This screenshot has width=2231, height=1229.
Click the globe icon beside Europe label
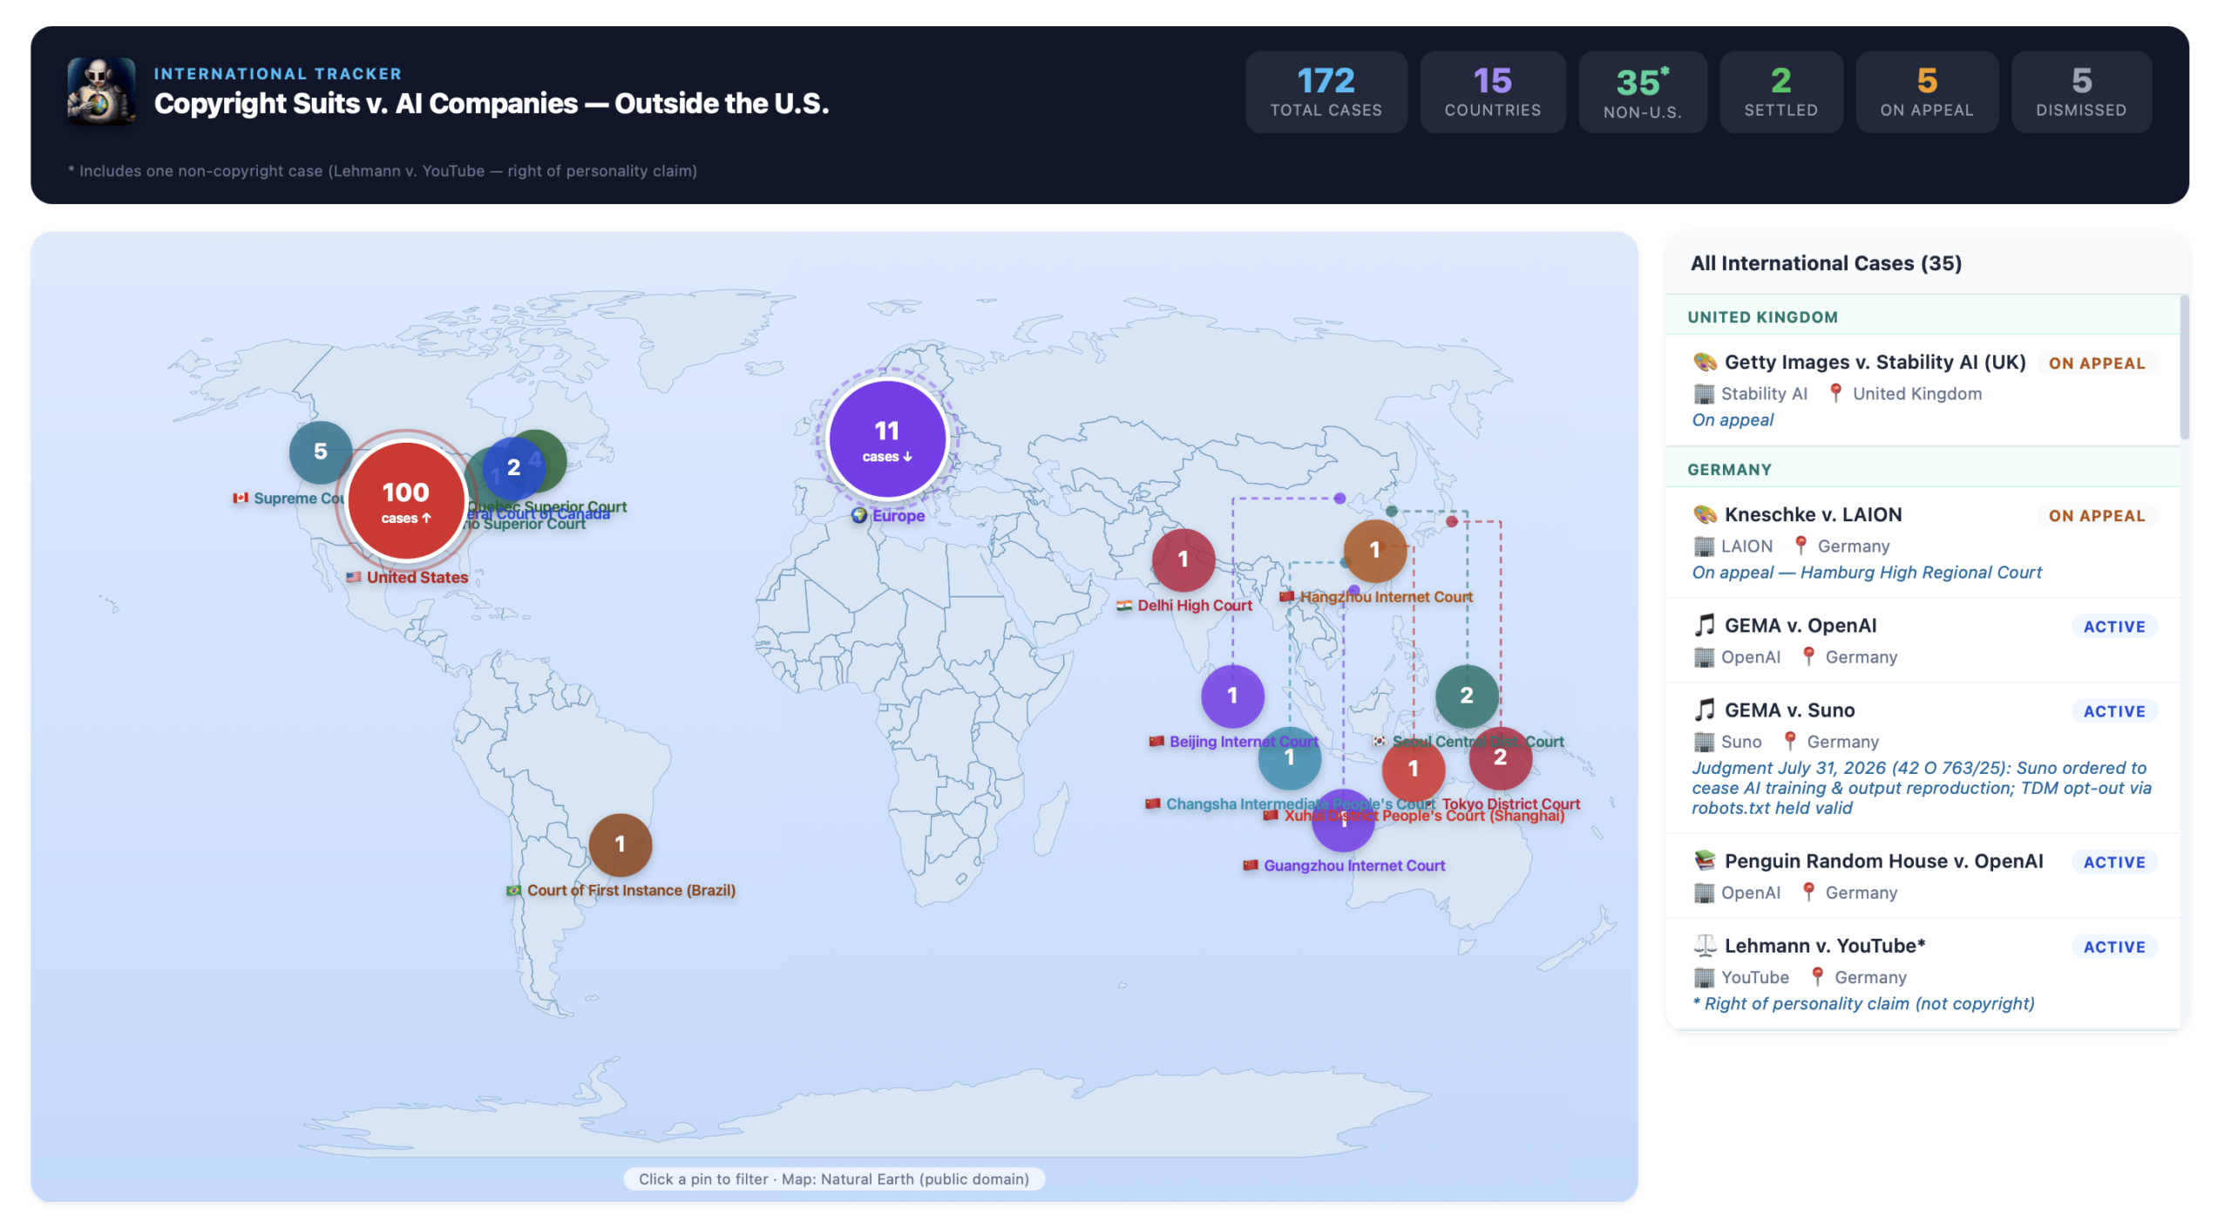(858, 516)
